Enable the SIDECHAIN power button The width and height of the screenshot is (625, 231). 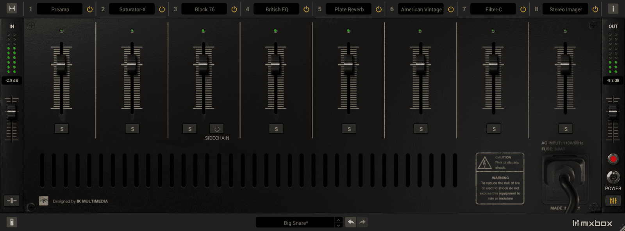(x=217, y=129)
